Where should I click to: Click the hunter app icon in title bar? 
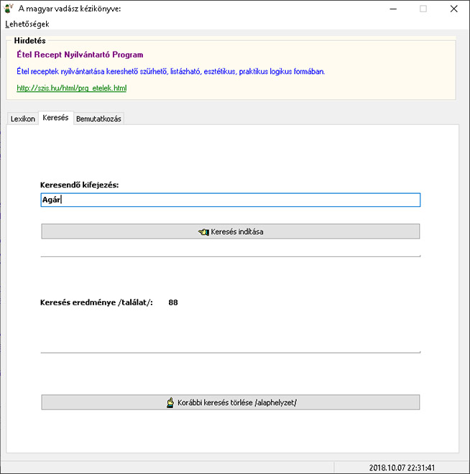tap(8, 9)
